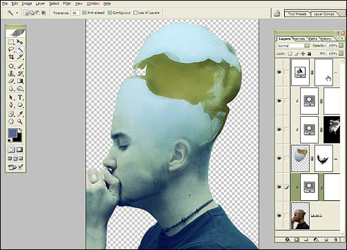Switch to the Channels tab

click(x=299, y=39)
